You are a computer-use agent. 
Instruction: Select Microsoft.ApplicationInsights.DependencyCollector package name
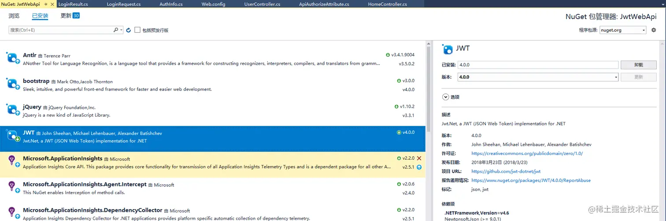pos(92,210)
